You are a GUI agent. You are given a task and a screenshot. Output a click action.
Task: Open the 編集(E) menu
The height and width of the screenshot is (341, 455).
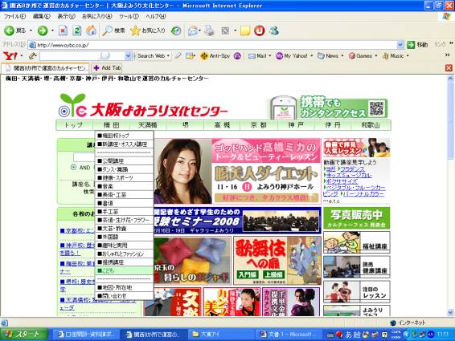(42, 16)
